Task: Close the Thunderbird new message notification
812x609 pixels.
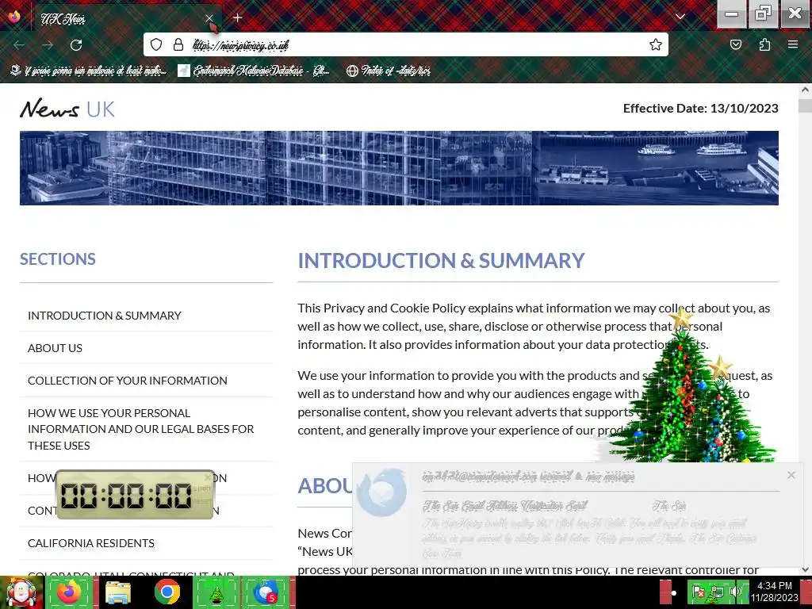Action: pyautogui.click(x=791, y=475)
